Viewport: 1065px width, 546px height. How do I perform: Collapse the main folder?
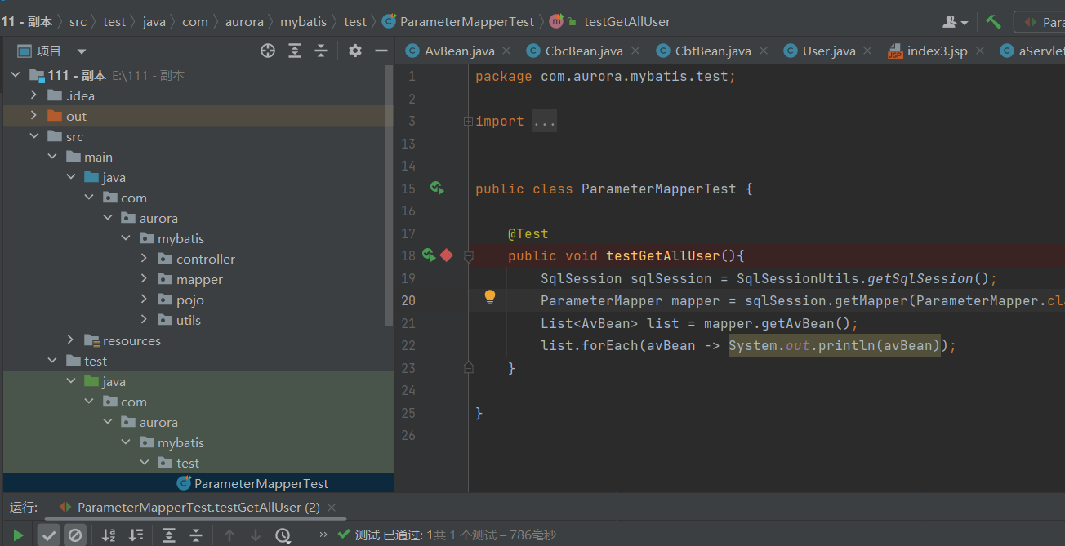[52, 157]
